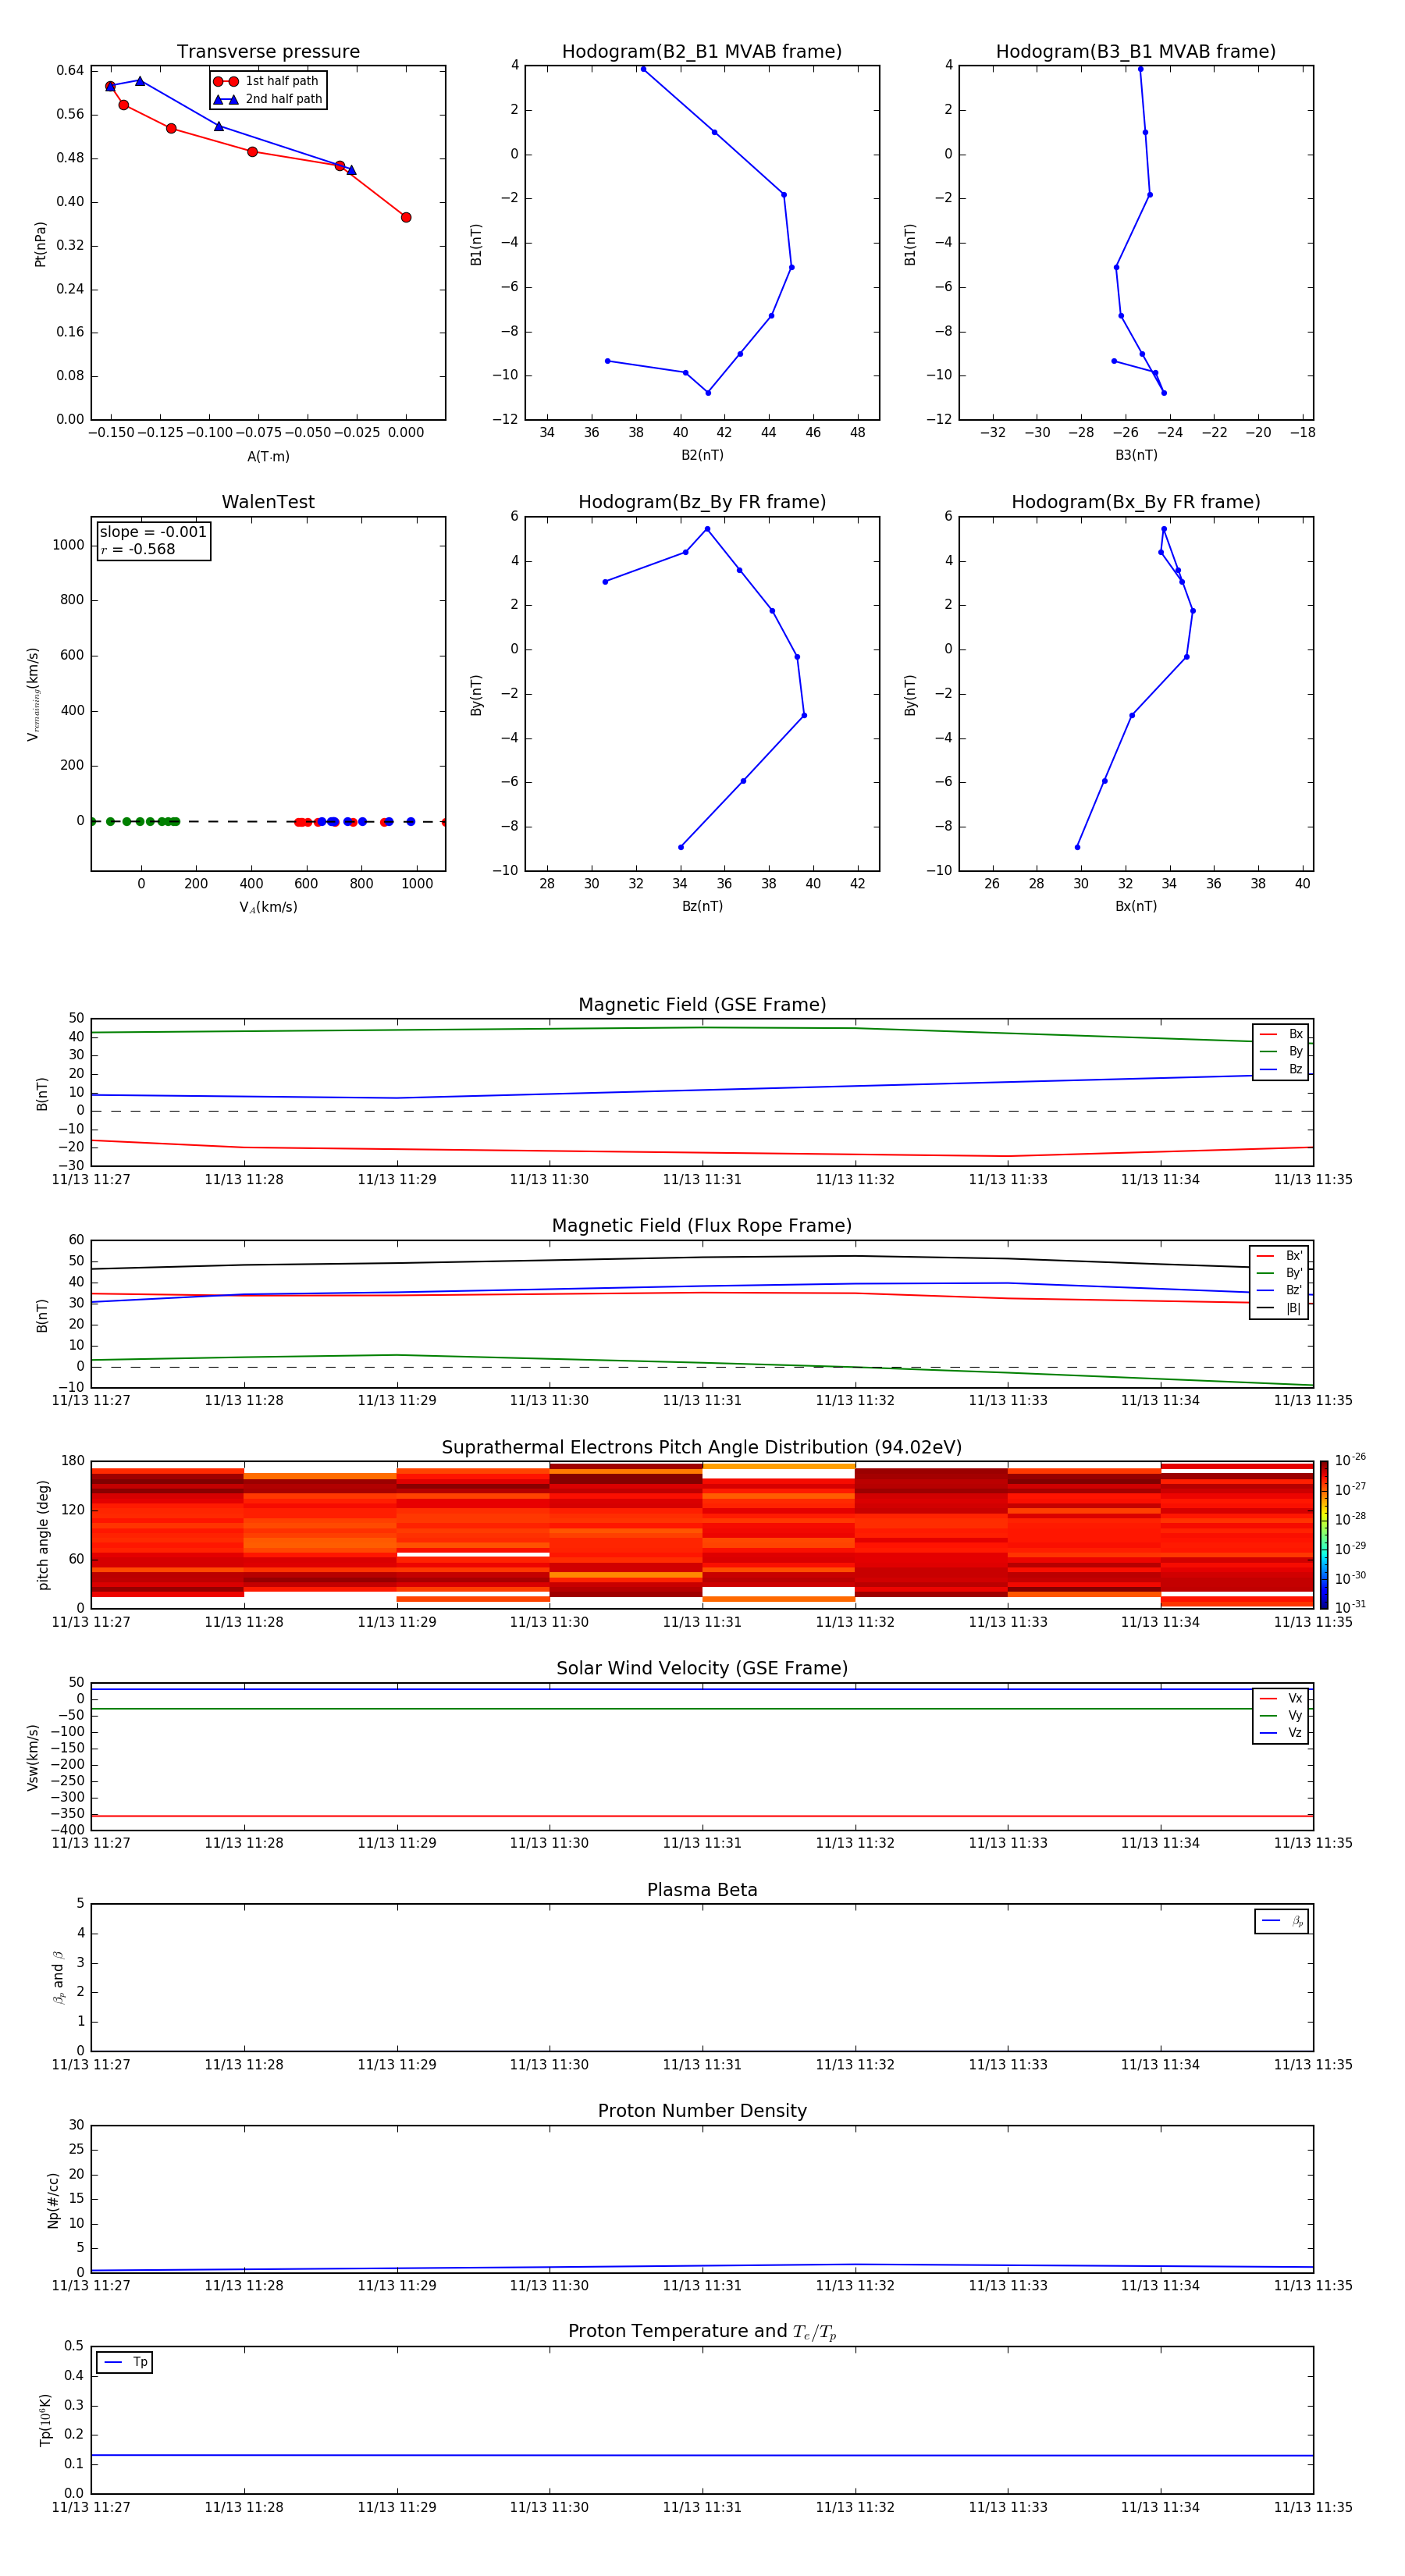Click the 'Hodogram(Bx_By FR frame)' title
Image resolution: width=1405 pixels, height=2576 pixels.
[x=1136, y=502]
